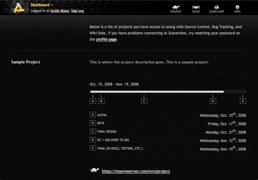Image resolution: width=258 pixels, height=180 pixels.
Task: Click the project description sentence
Action: pyautogui.click(x=149, y=62)
